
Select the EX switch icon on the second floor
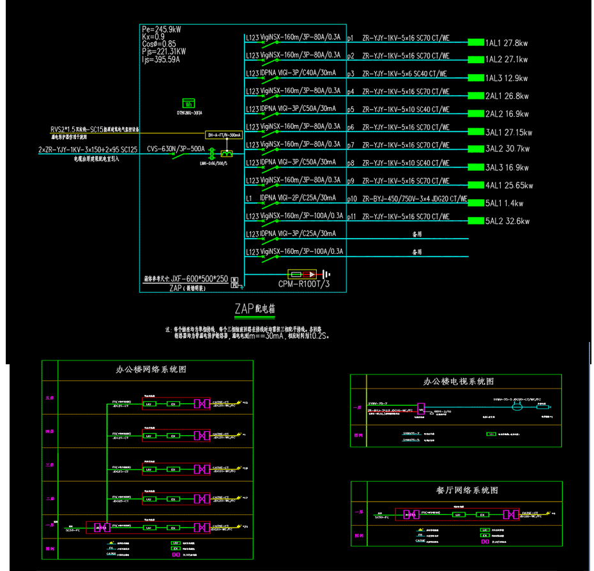174,499
